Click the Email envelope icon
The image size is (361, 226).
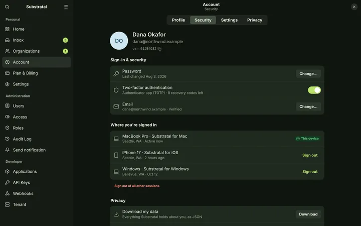(x=116, y=106)
